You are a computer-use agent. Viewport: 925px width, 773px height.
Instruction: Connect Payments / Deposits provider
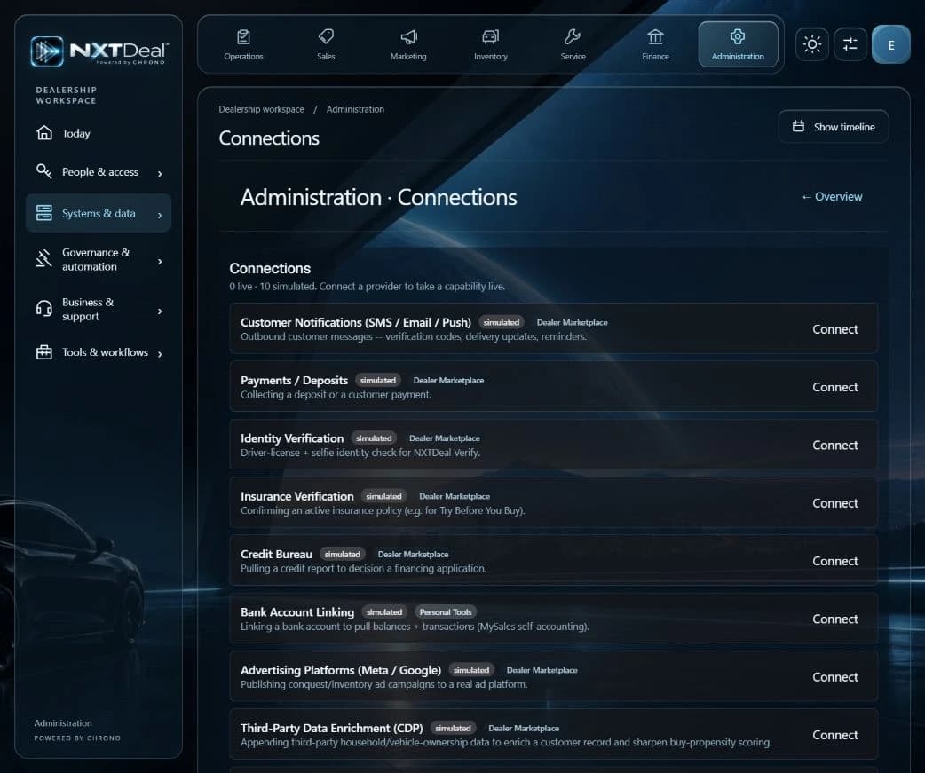pyautogui.click(x=834, y=387)
